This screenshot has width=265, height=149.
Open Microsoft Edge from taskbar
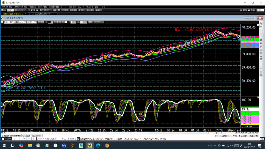coord(98,145)
